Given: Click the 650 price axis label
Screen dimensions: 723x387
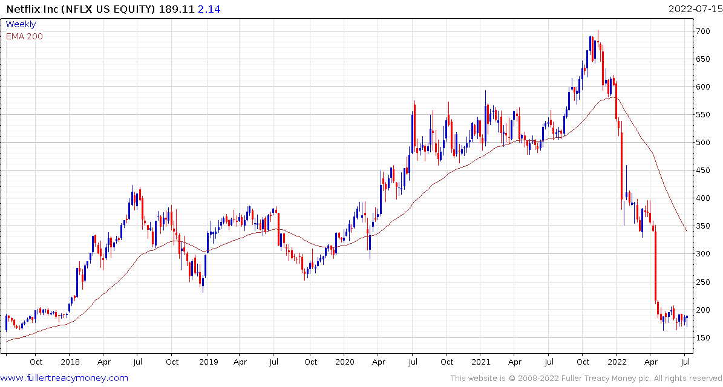Looking at the screenshot, I should [x=704, y=59].
